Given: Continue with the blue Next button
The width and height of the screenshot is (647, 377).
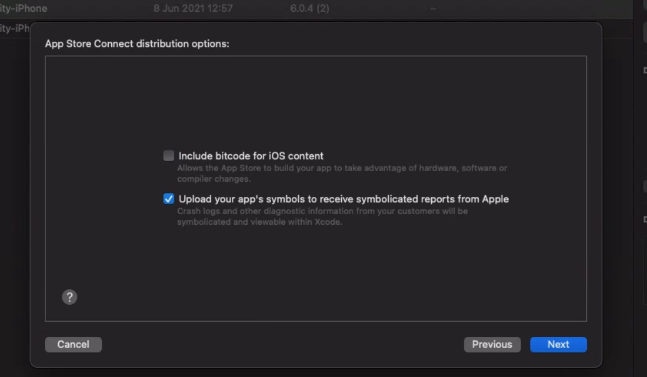Looking at the screenshot, I should click(558, 345).
